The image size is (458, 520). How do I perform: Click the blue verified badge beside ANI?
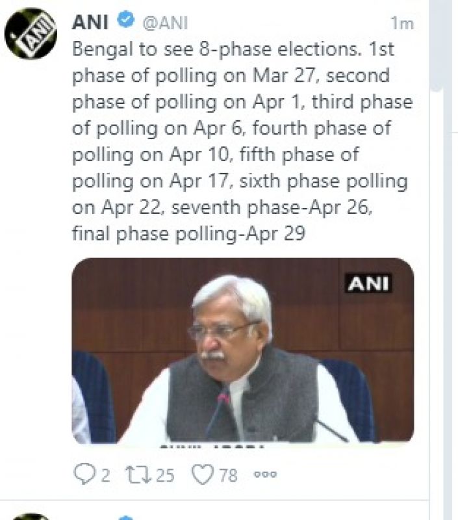coord(125,21)
